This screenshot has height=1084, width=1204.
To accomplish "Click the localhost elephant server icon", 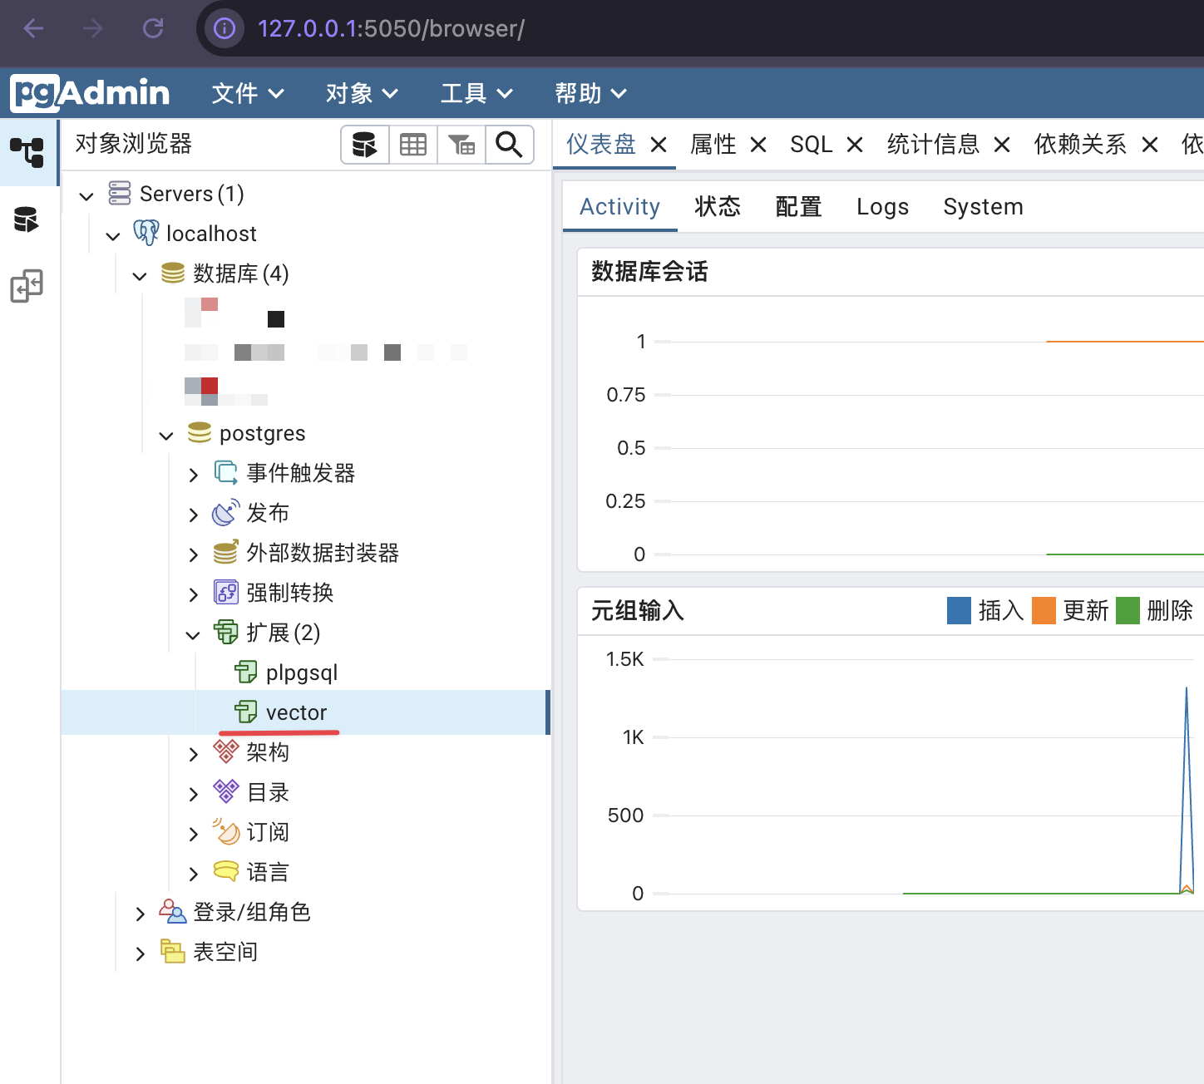I will pyautogui.click(x=146, y=234).
